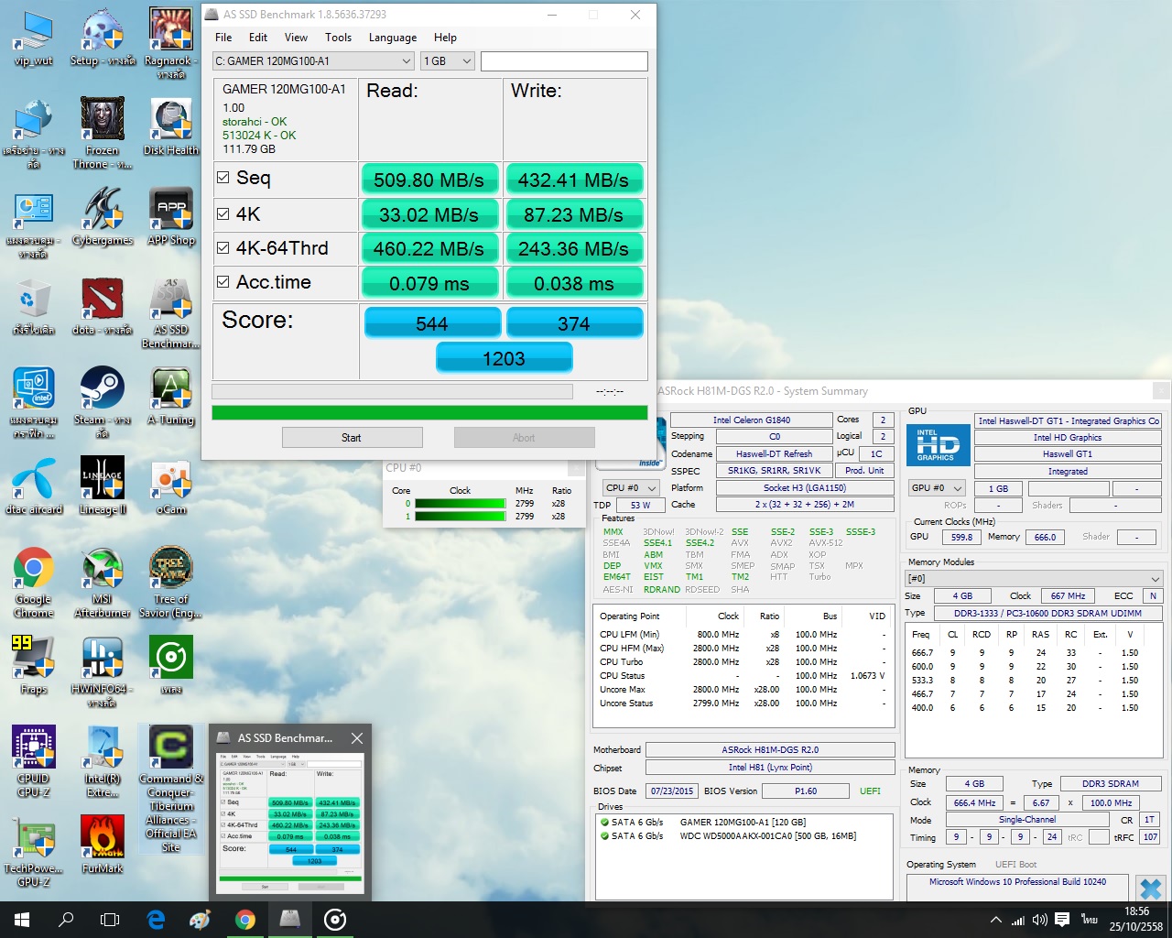Click the AS SSD Benchmark preview thumbnail

click(291, 821)
